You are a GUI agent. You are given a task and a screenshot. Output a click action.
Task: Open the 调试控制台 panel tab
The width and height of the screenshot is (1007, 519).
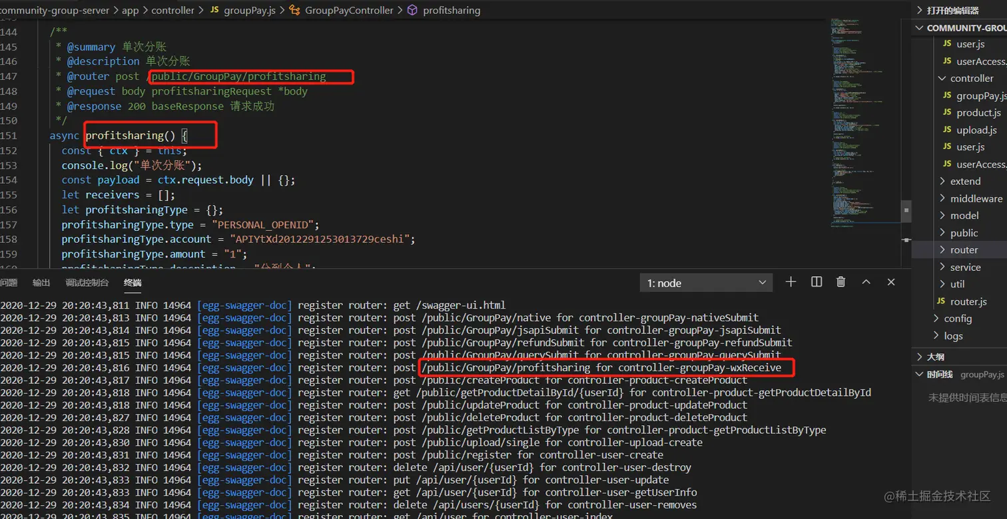click(x=87, y=283)
